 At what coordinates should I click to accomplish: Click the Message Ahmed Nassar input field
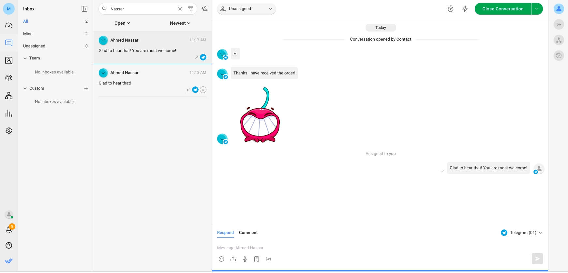pyautogui.click(x=359, y=248)
